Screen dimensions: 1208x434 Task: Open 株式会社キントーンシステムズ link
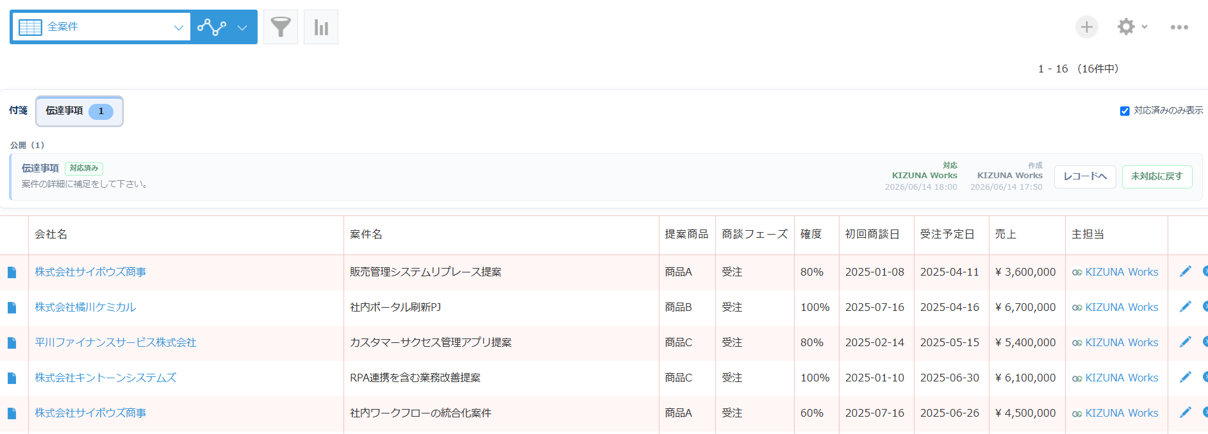(x=106, y=378)
